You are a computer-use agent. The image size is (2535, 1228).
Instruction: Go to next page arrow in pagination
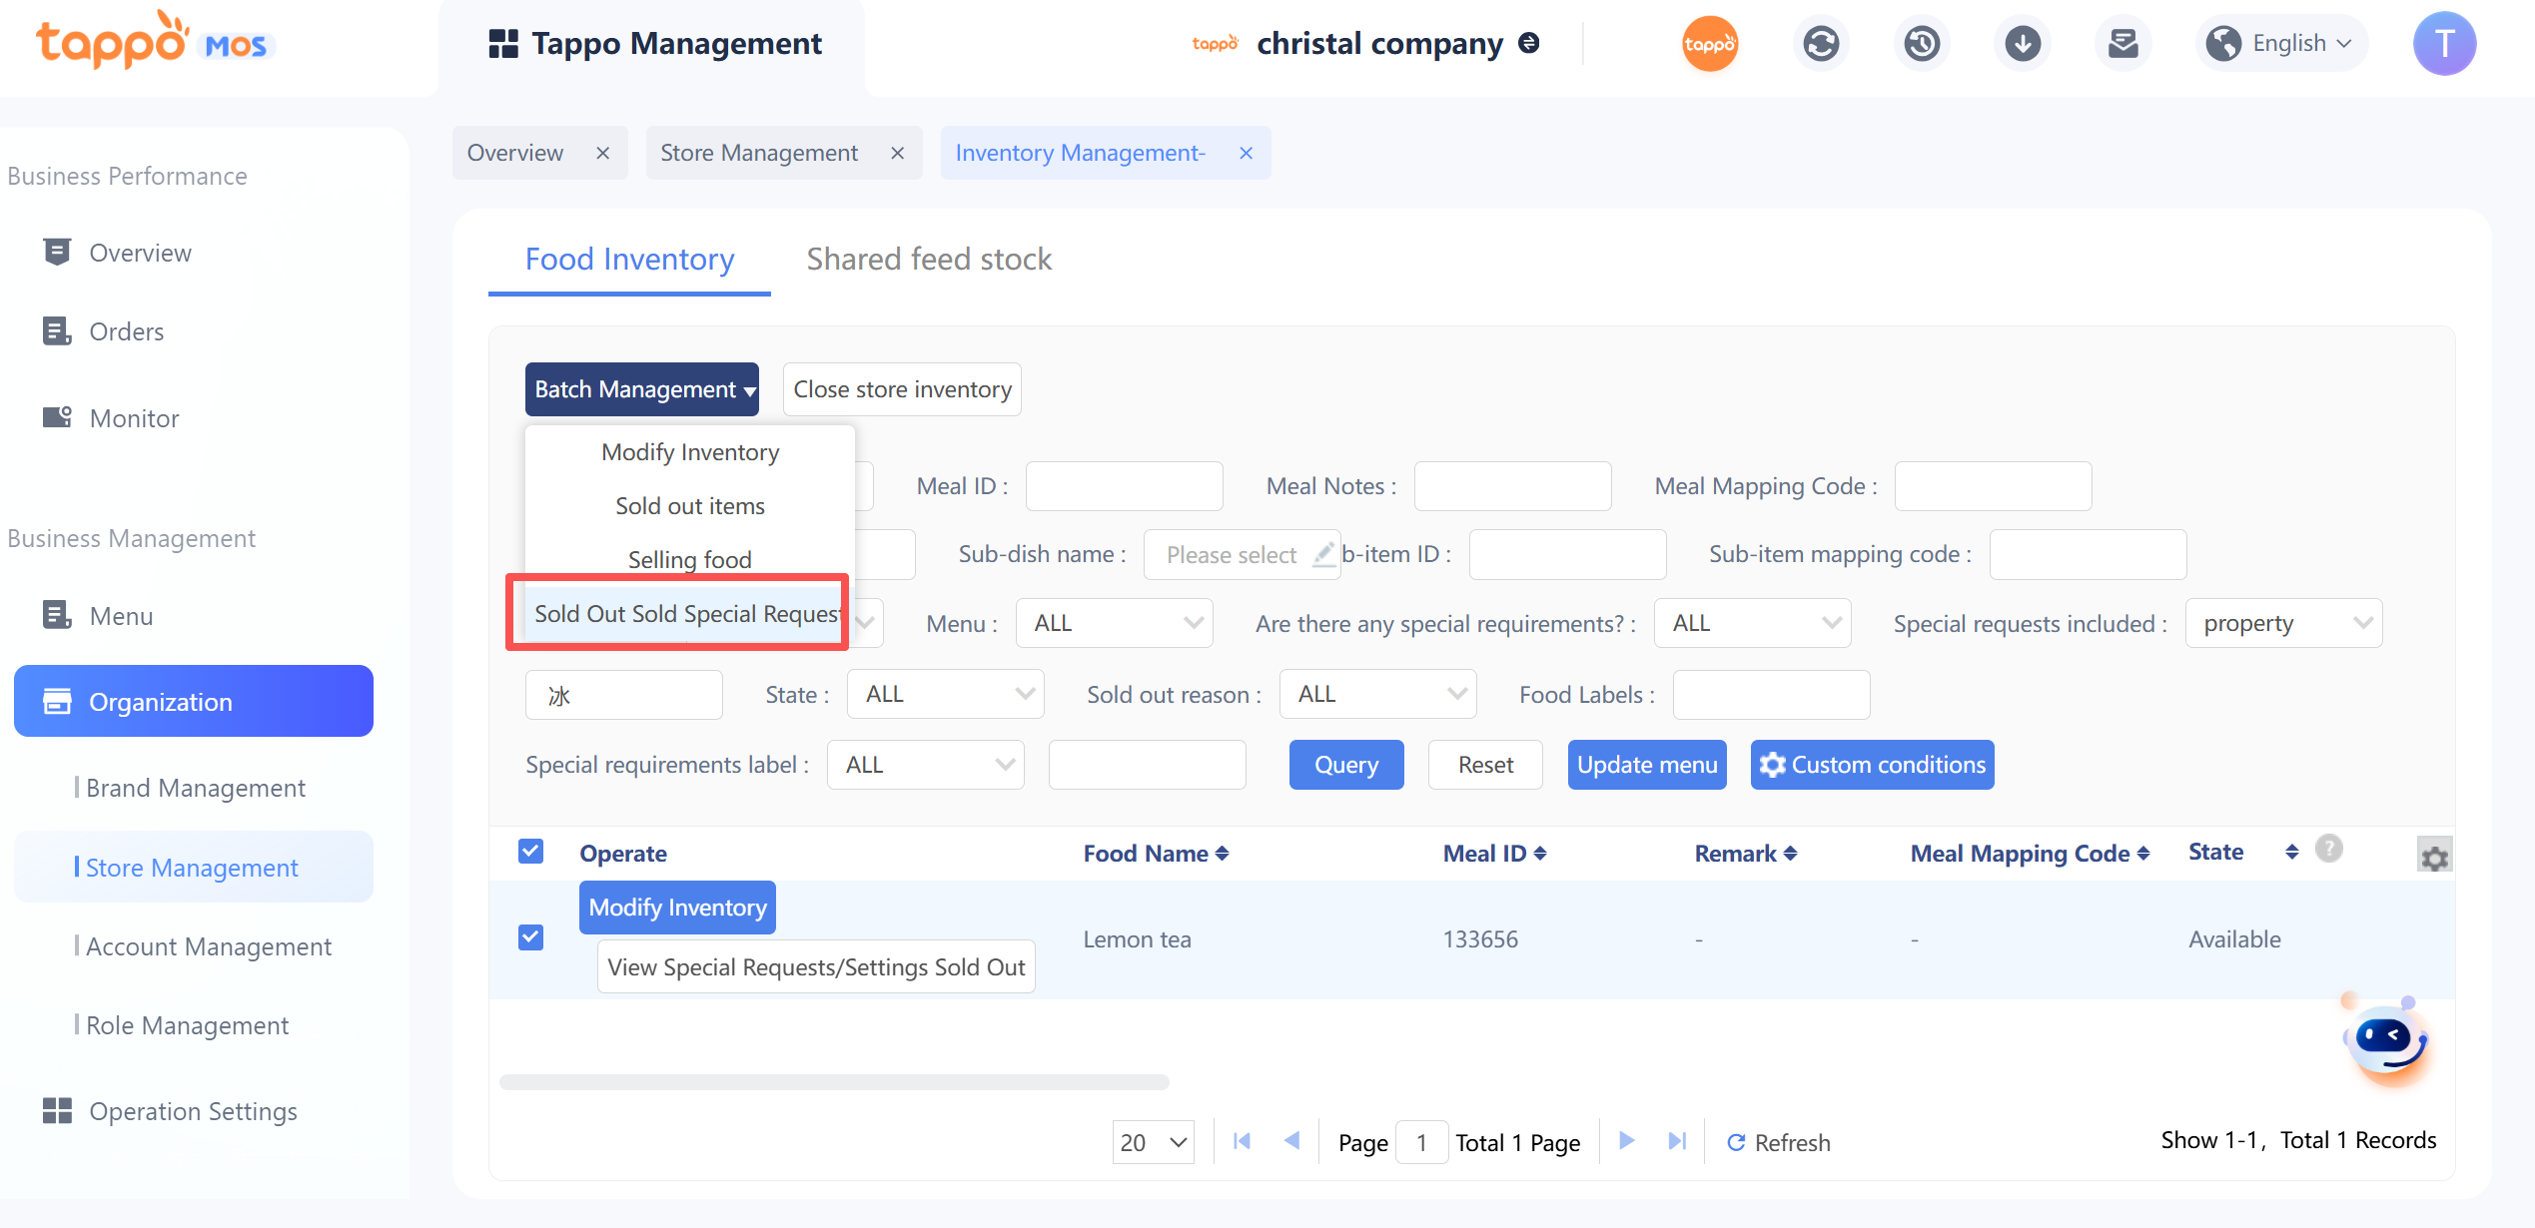(x=1626, y=1141)
